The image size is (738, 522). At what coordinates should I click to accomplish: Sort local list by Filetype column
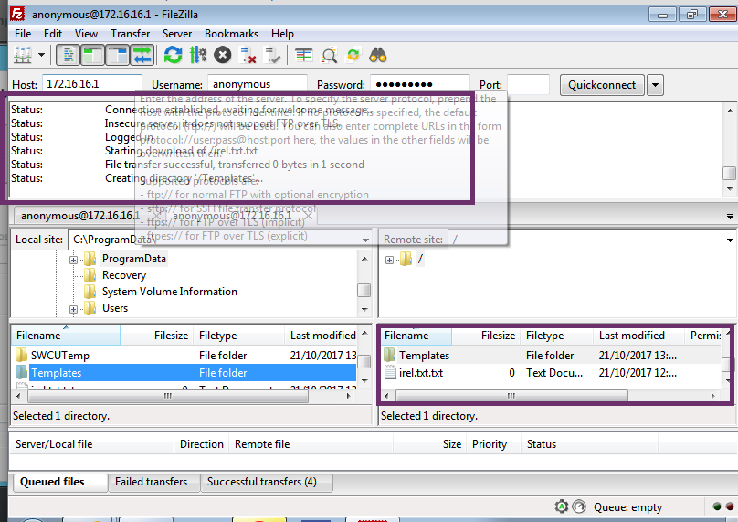pyautogui.click(x=238, y=336)
